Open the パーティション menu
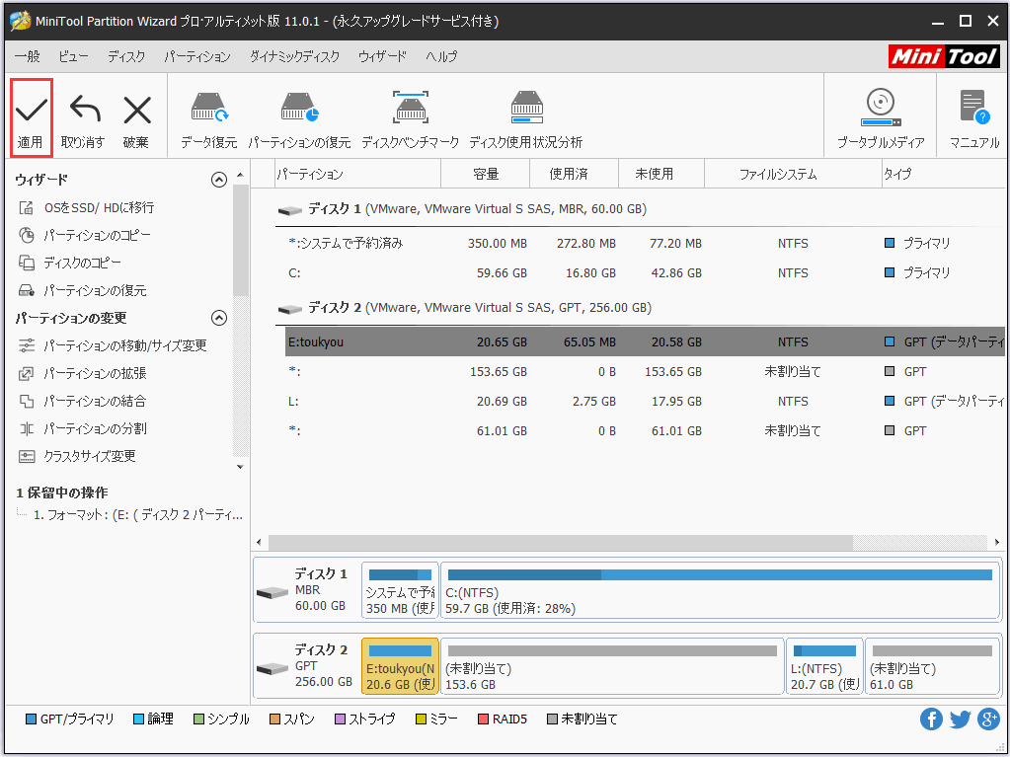The image size is (1010, 757). 197,56
